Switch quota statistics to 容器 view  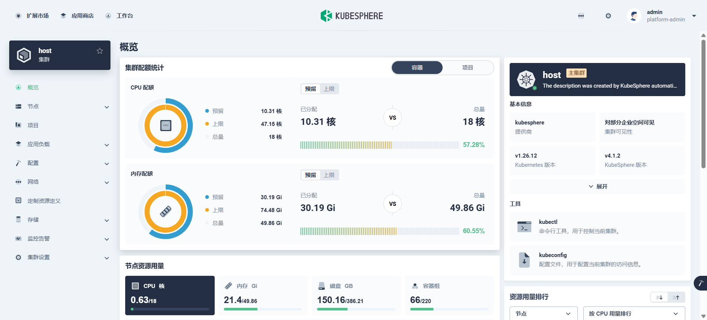pyautogui.click(x=417, y=68)
